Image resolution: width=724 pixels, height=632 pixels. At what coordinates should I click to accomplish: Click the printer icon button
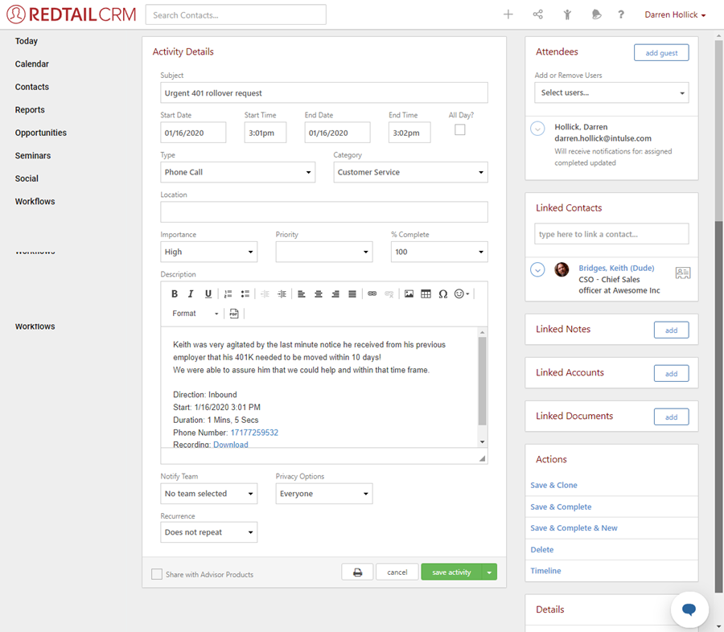357,572
